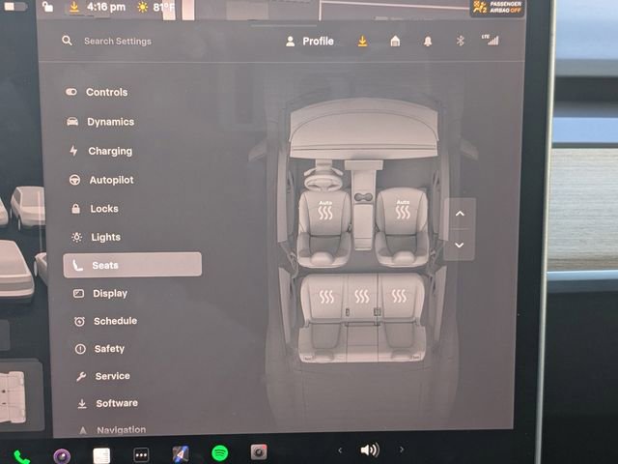Open the Profile button

tap(310, 41)
